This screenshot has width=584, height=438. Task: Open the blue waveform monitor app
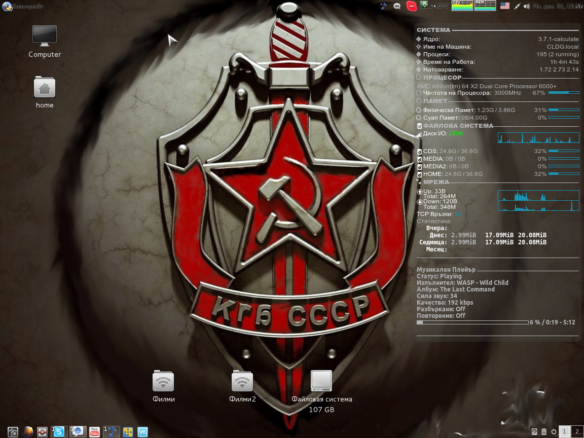[x=142, y=432]
